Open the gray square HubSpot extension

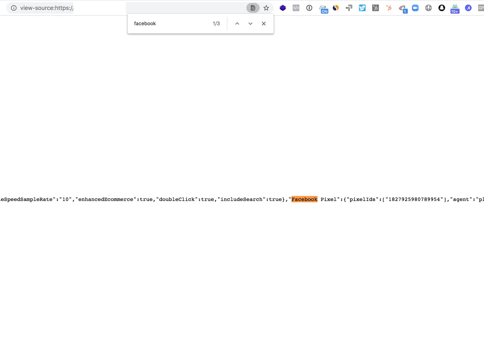(x=376, y=8)
